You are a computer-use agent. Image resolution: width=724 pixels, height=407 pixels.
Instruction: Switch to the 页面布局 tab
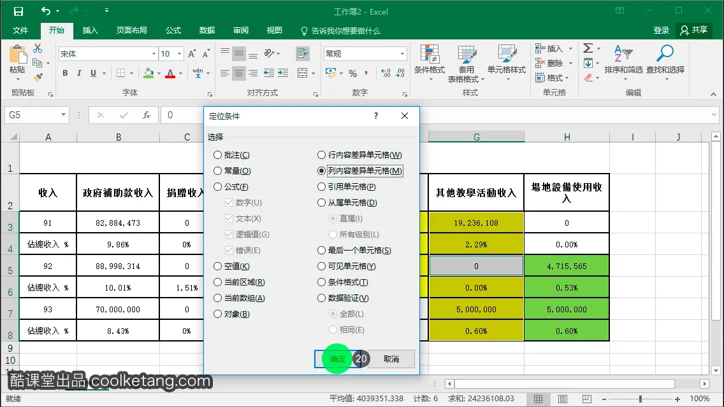tap(131, 31)
